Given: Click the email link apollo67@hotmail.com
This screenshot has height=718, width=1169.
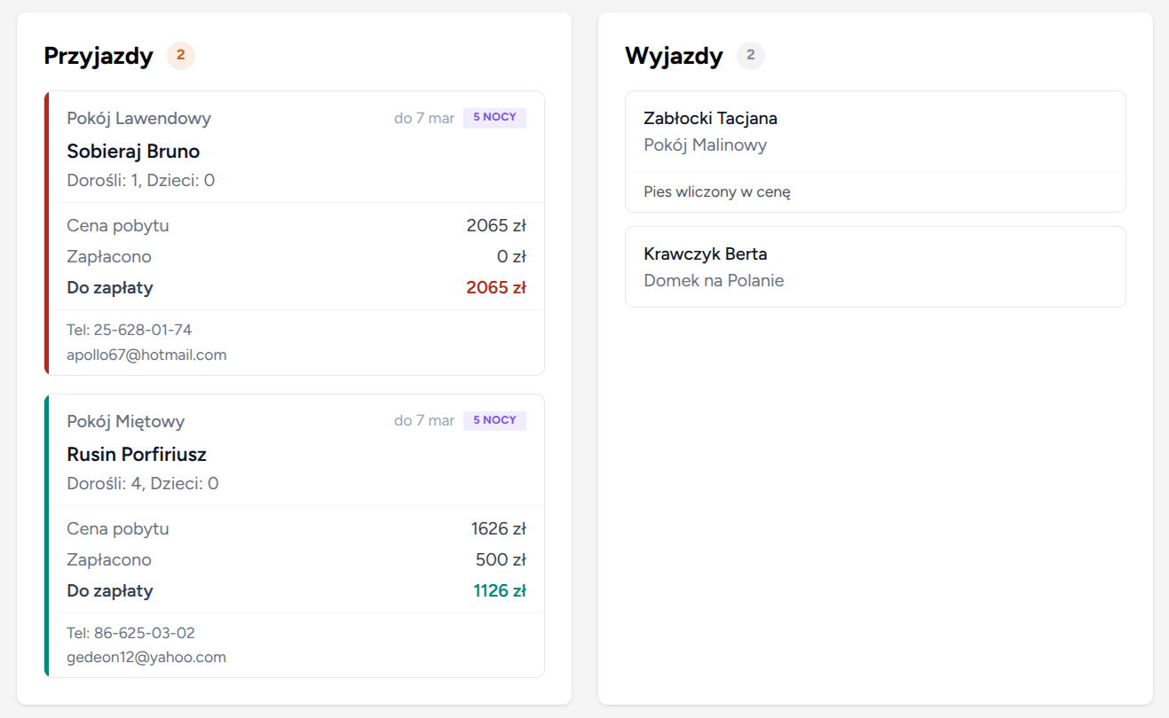Looking at the screenshot, I should tap(146, 355).
